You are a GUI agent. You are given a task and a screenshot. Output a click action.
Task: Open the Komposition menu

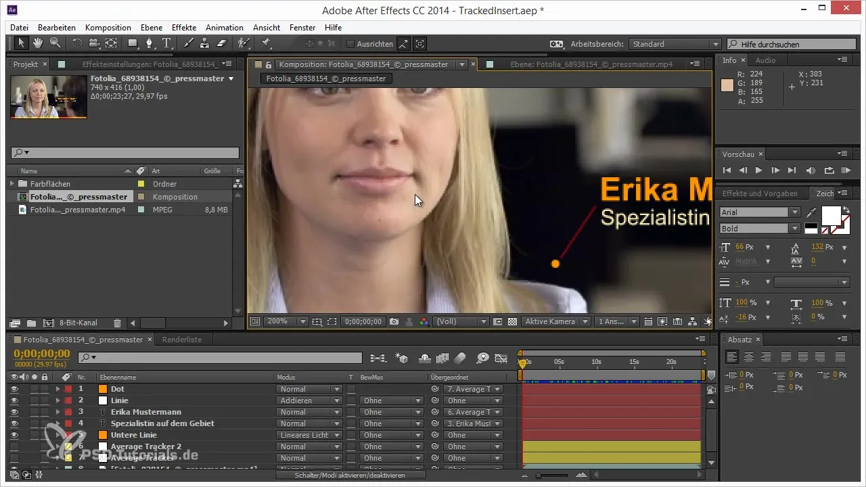coord(108,28)
